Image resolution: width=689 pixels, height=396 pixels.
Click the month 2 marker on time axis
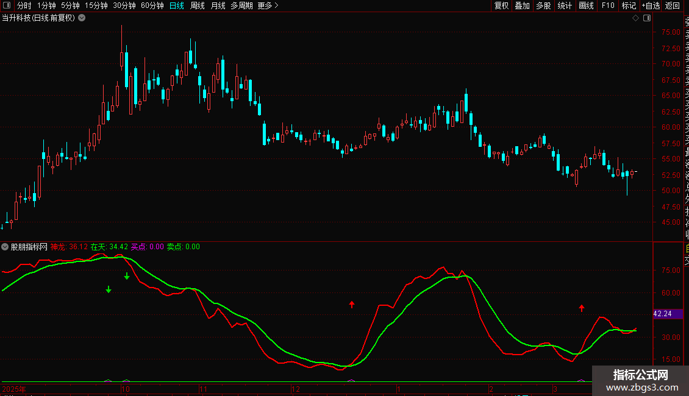(491, 389)
